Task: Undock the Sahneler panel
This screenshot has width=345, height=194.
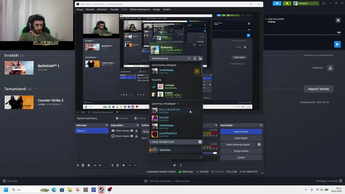Action: 107,125
